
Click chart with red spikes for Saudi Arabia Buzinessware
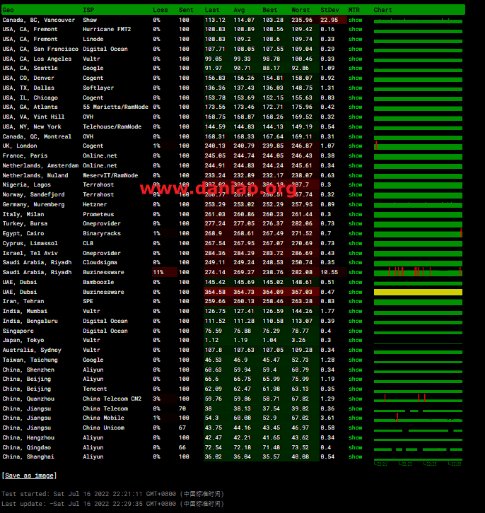(x=418, y=272)
